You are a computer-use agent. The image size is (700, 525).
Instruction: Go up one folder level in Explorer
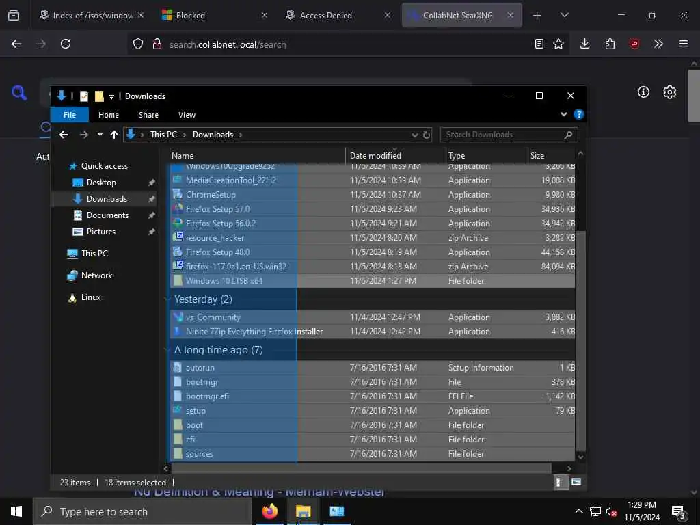pyautogui.click(x=114, y=135)
